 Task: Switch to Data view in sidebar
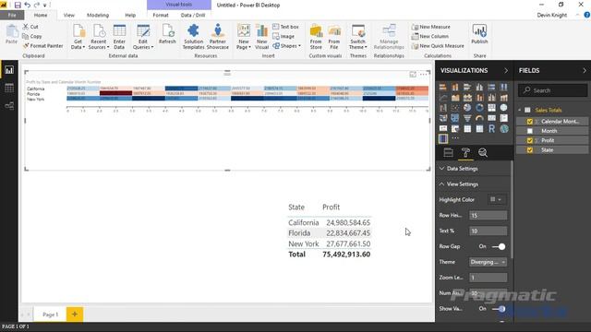9,89
